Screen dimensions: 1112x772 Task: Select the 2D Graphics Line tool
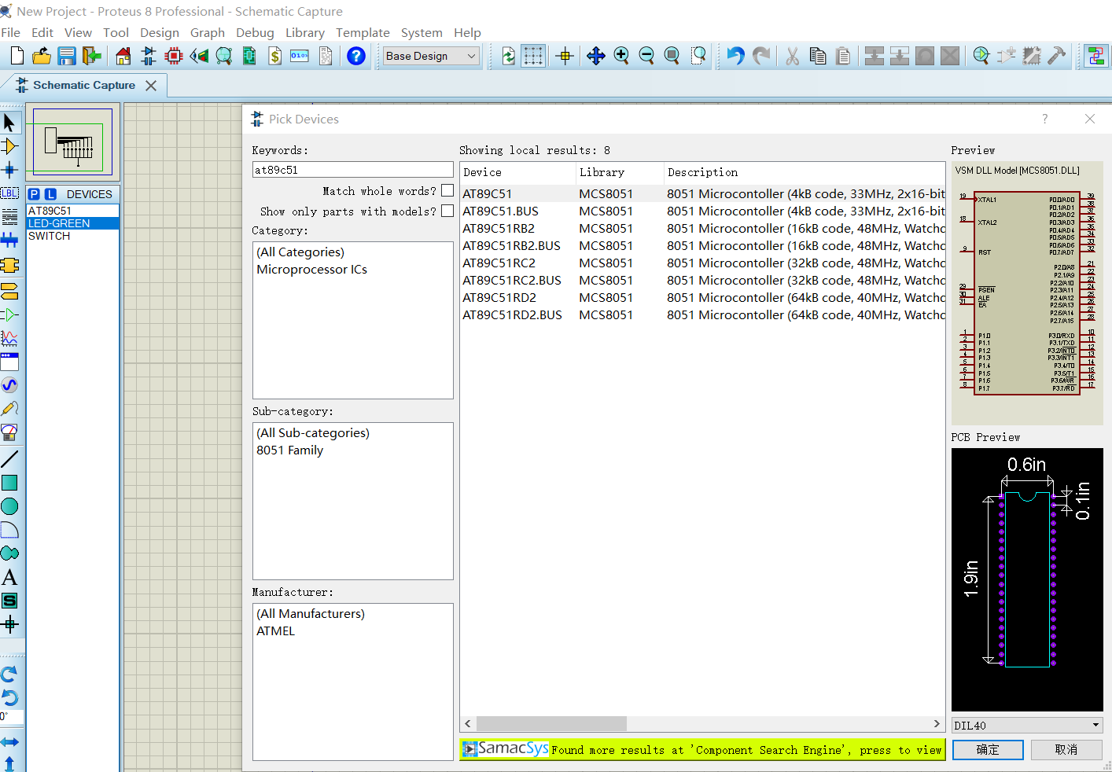[x=9, y=459]
